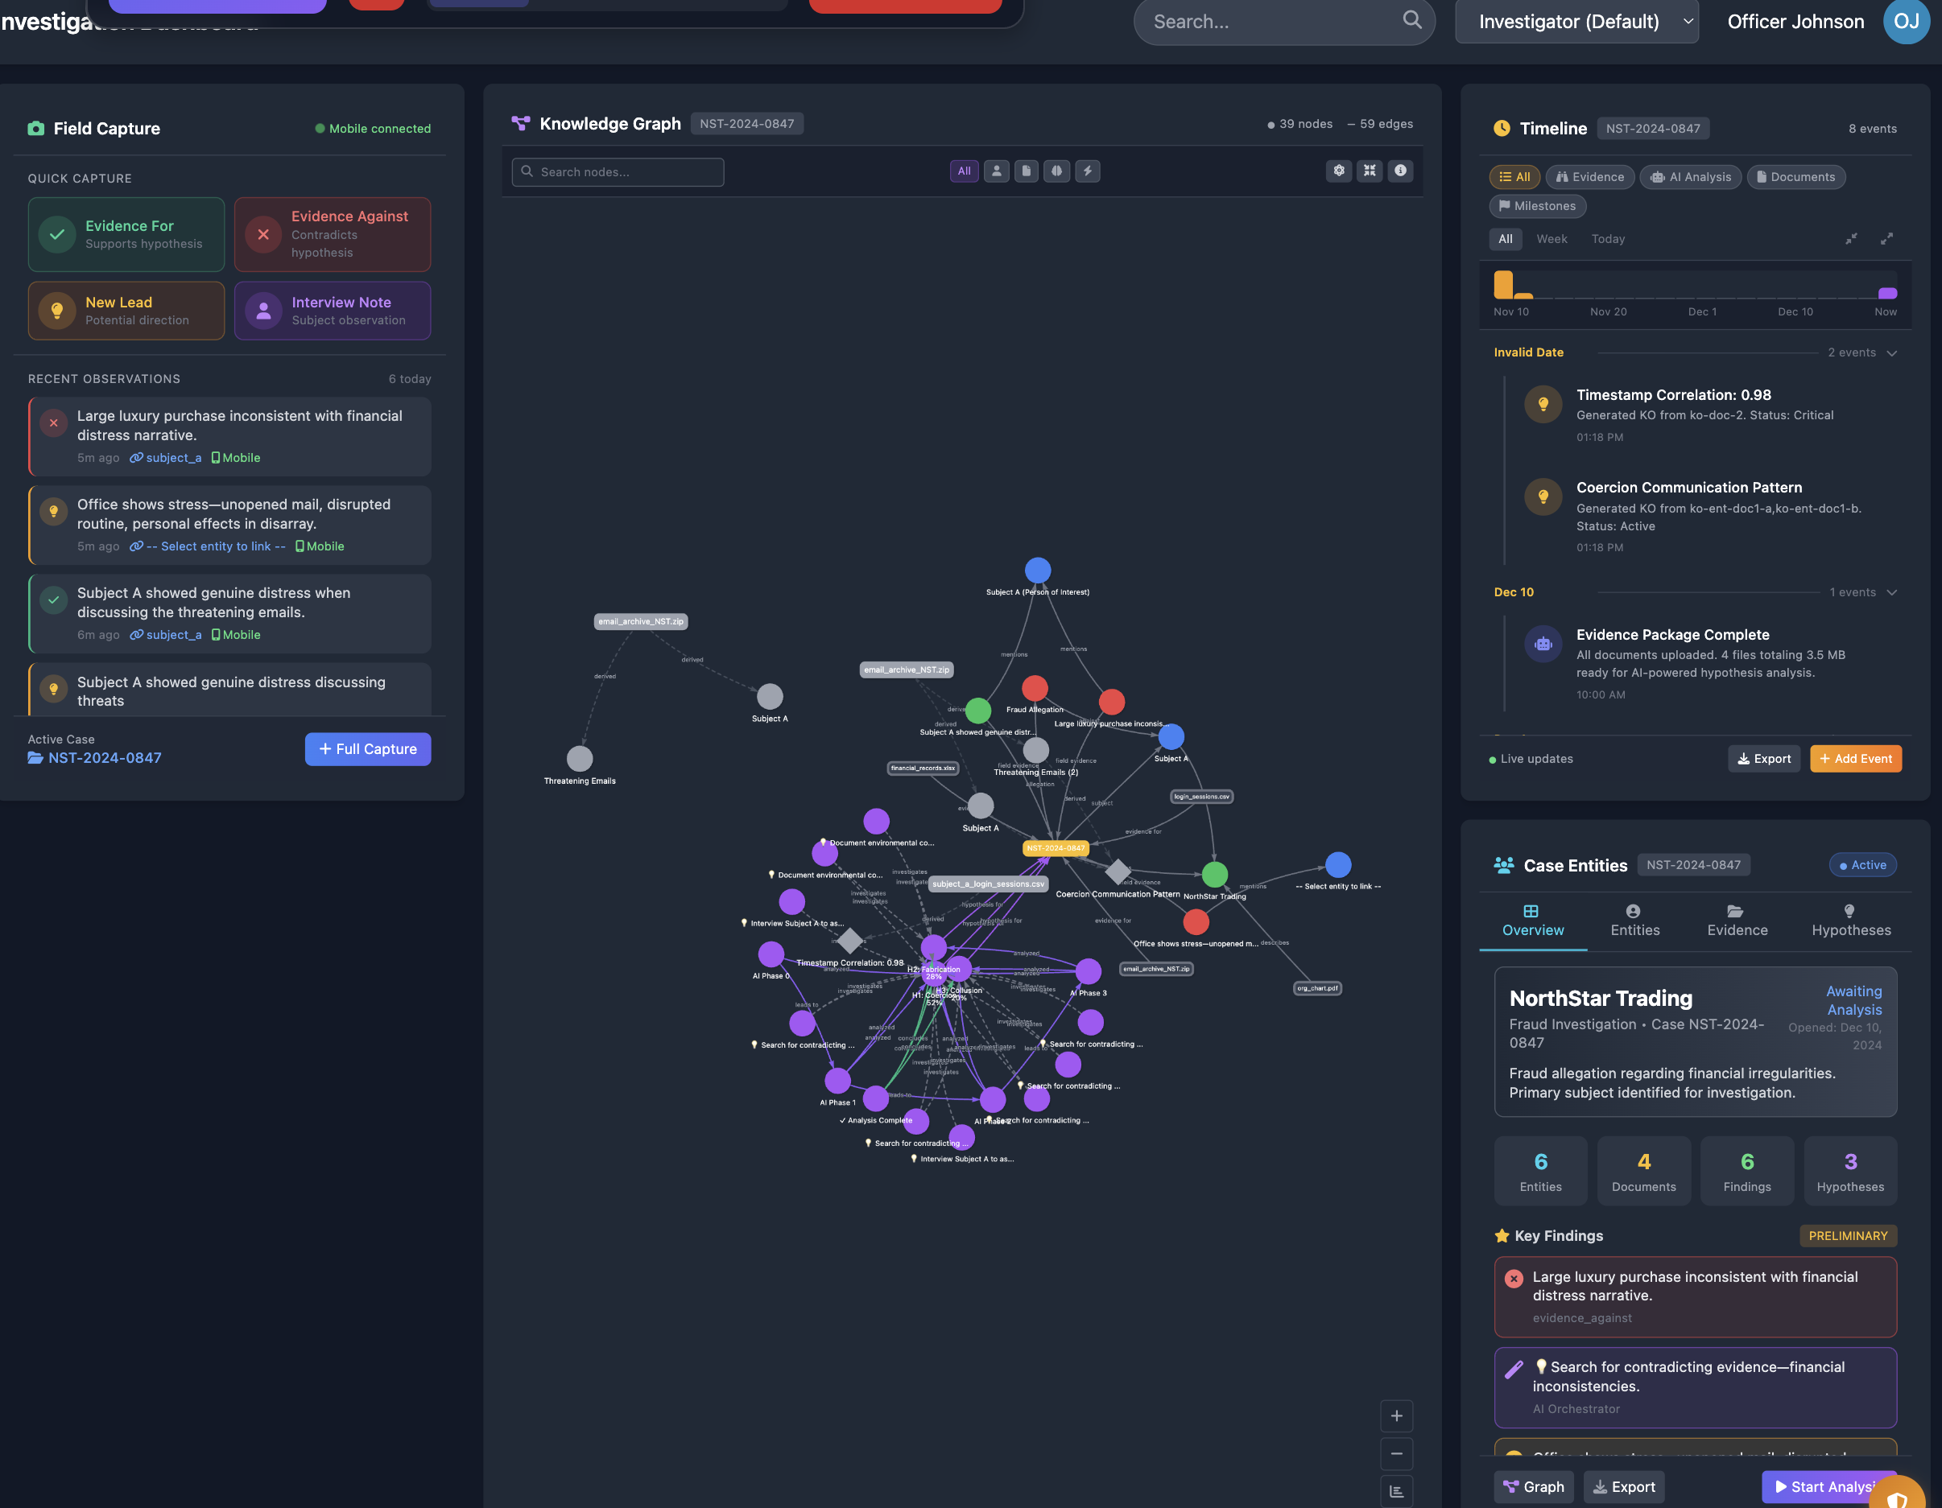Screen dimensions: 1942x1508
Task: Fit the knowledge graph to view
Action: pyautogui.click(x=1370, y=170)
